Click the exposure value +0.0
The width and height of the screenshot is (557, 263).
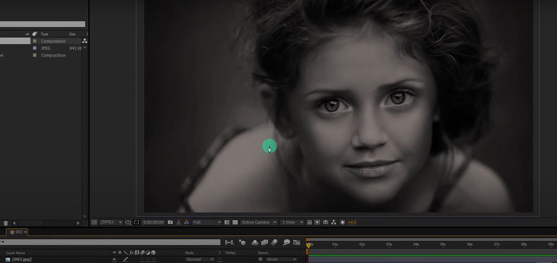click(352, 222)
